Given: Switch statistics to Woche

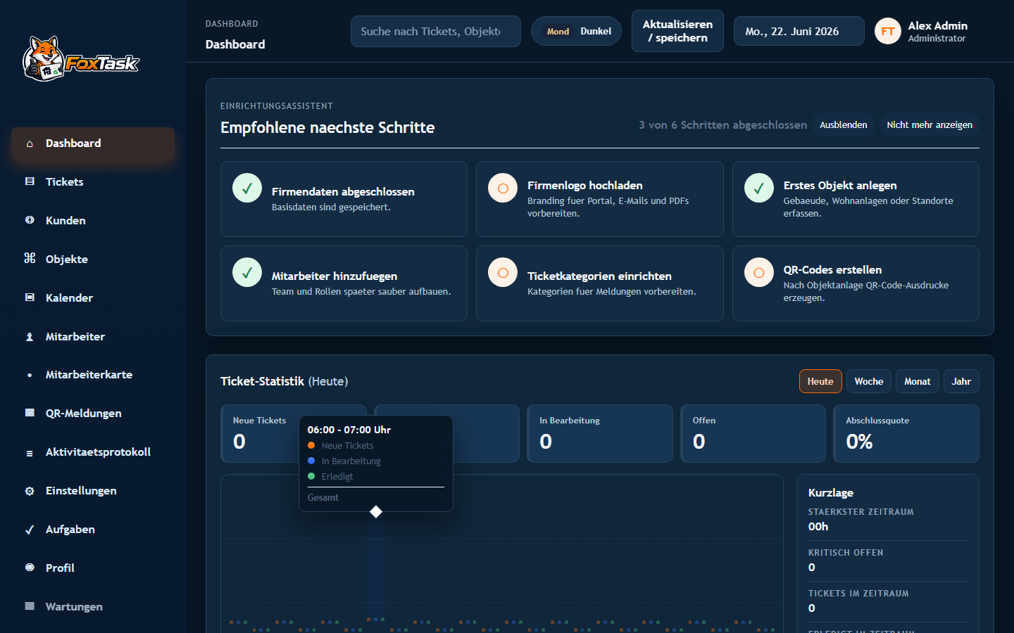Looking at the screenshot, I should pyautogui.click(x=869, y=381).
